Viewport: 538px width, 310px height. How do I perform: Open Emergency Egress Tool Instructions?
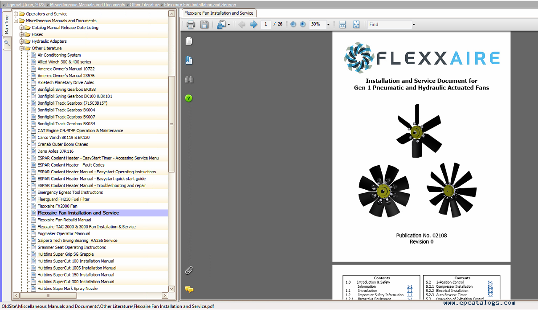pyautogui.click(x=70, y=192)
